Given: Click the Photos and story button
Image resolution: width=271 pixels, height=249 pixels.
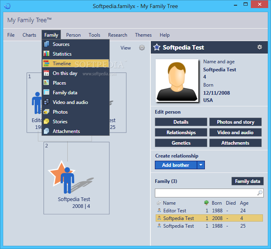Looking at the screenshot, I should (236, 122).
